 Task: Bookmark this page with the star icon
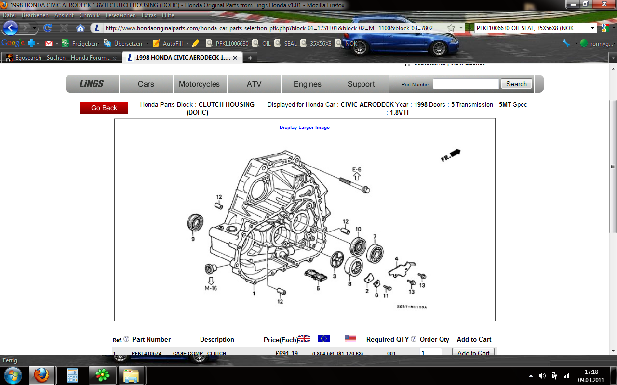[451, 28]
